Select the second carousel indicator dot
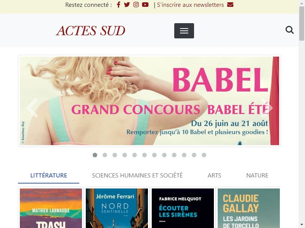The image size is (305, 228). click(x=105, y=155)
